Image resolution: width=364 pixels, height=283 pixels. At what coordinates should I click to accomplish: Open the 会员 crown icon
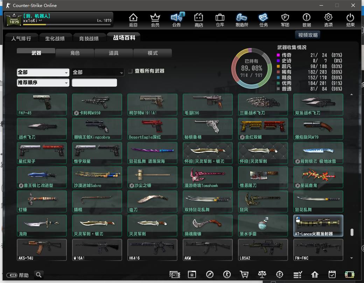[x=155, y=20]
